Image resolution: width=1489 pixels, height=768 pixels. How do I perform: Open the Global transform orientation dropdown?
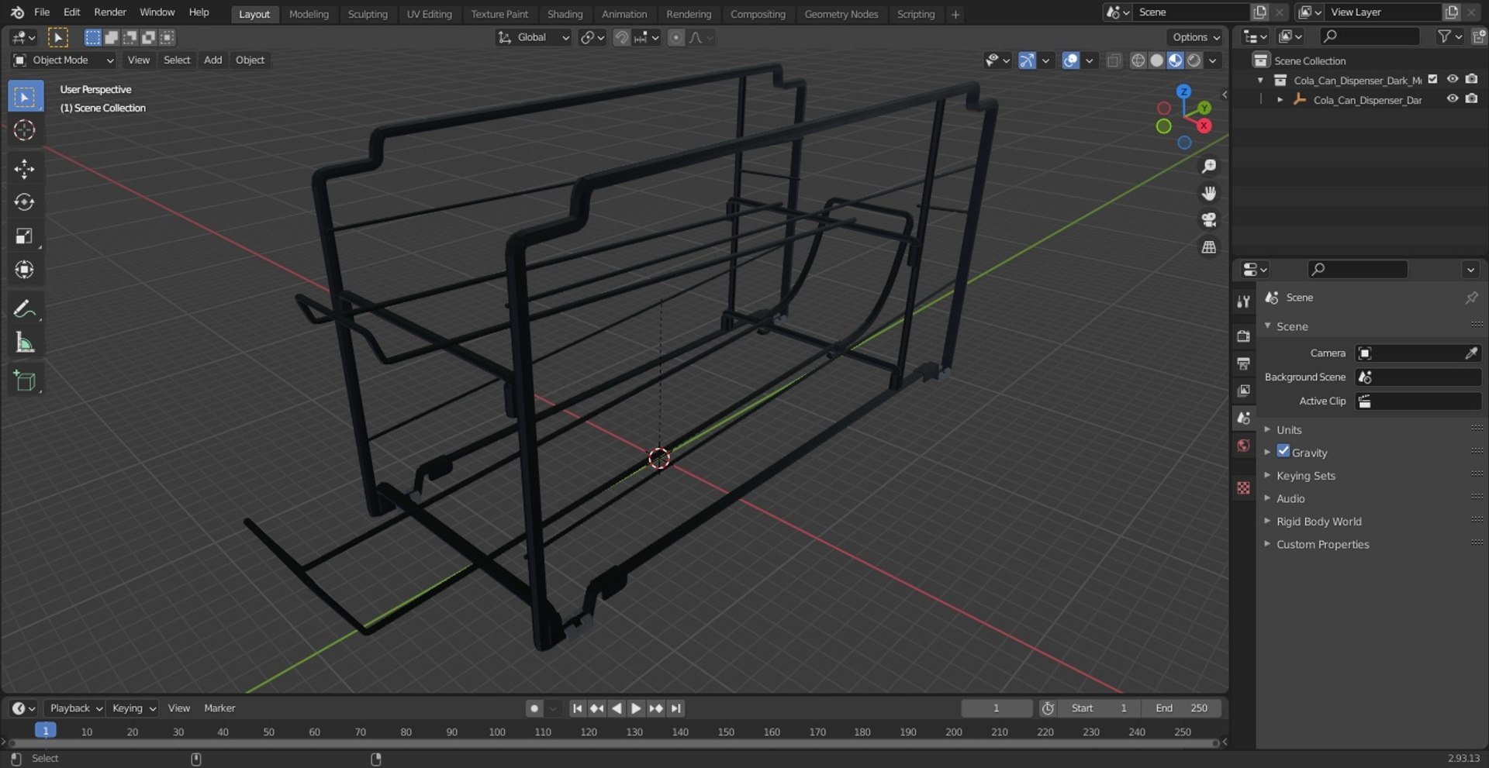[x=534, y=37]
